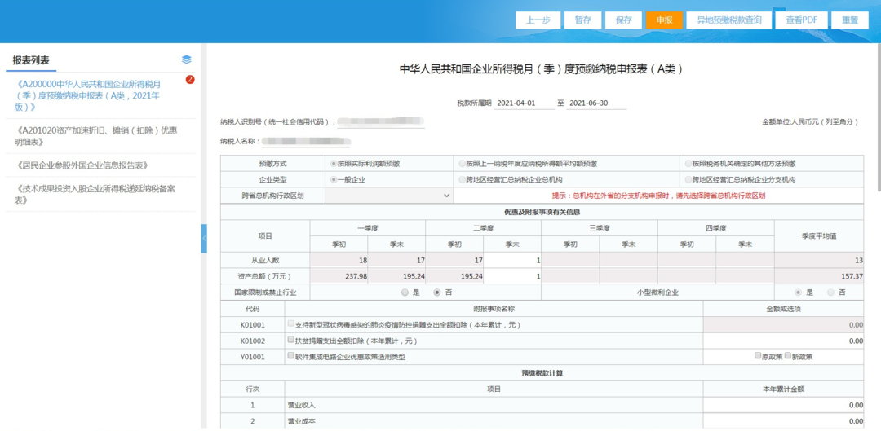Click 季度平均值 从业人数 value 13
The height and width of the screenshot is (431, 881).
[819, 261]
